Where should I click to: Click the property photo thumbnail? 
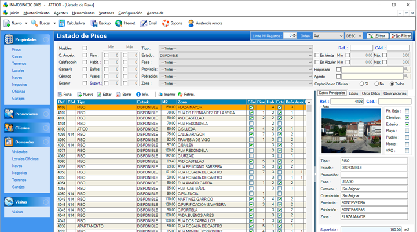point(351,130)
